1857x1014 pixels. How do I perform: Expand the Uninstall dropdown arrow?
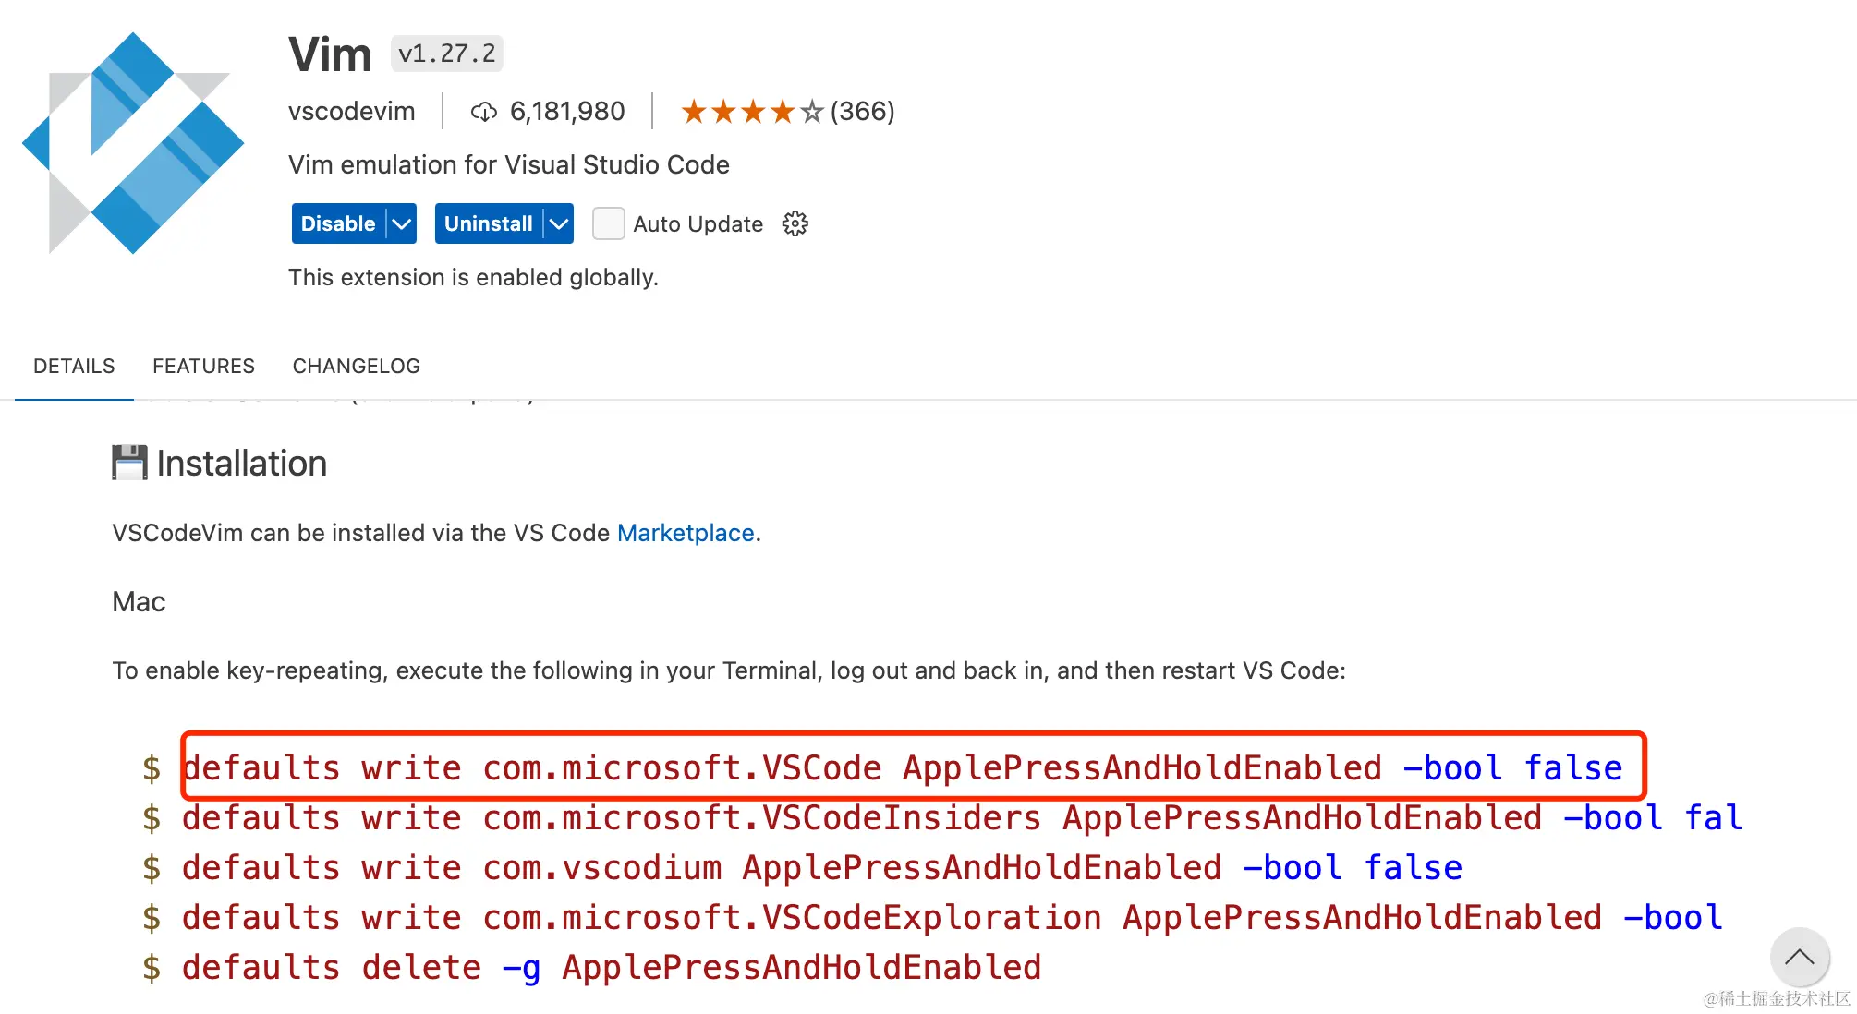(558, 223)
